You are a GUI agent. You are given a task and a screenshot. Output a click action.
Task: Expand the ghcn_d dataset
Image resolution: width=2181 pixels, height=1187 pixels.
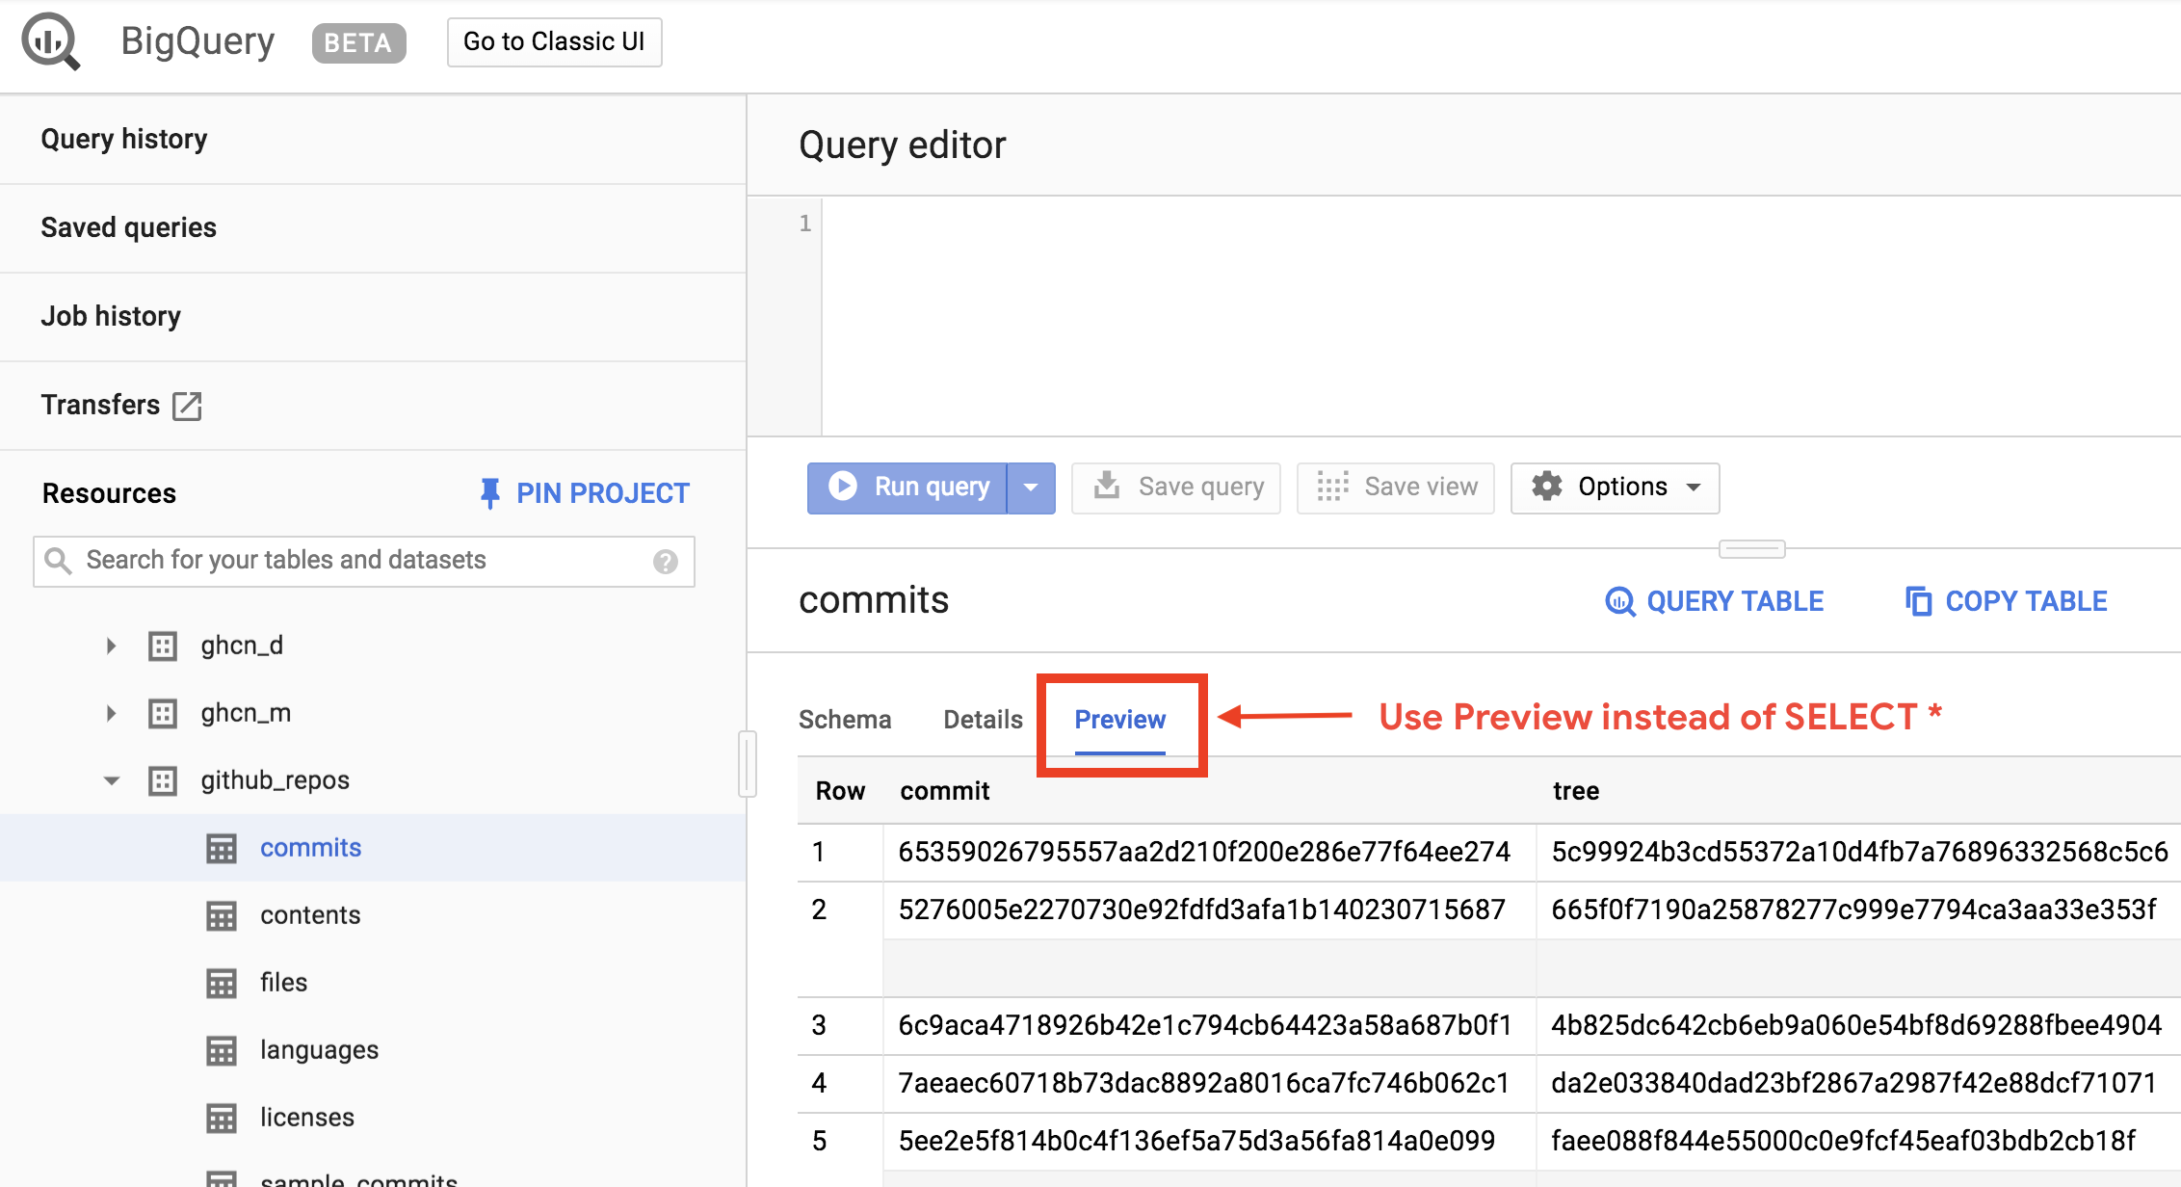(111, 646)
